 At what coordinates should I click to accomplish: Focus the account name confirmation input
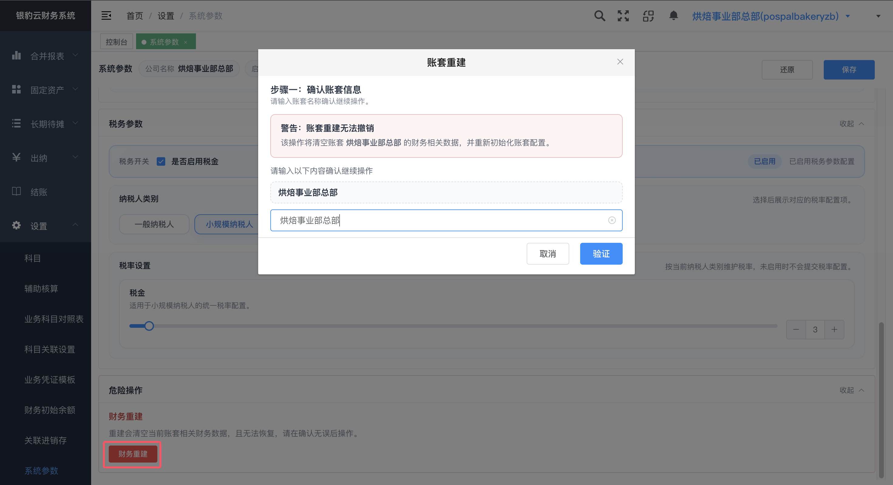(446, 220)
